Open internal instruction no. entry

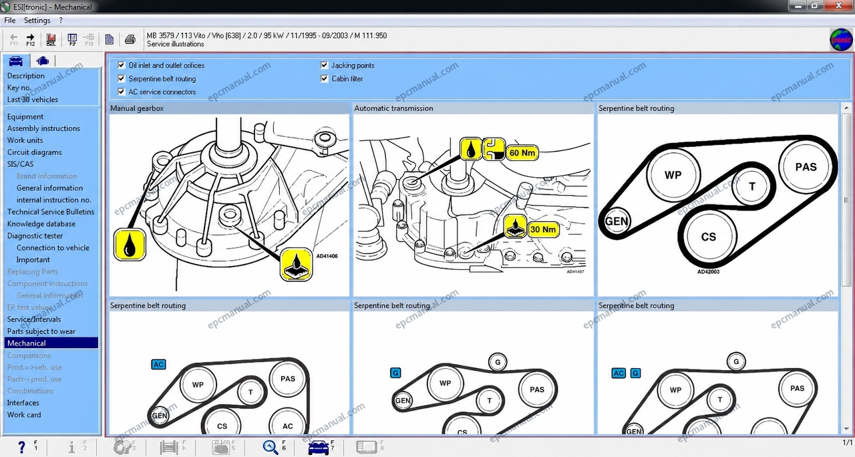coord(54,200)
